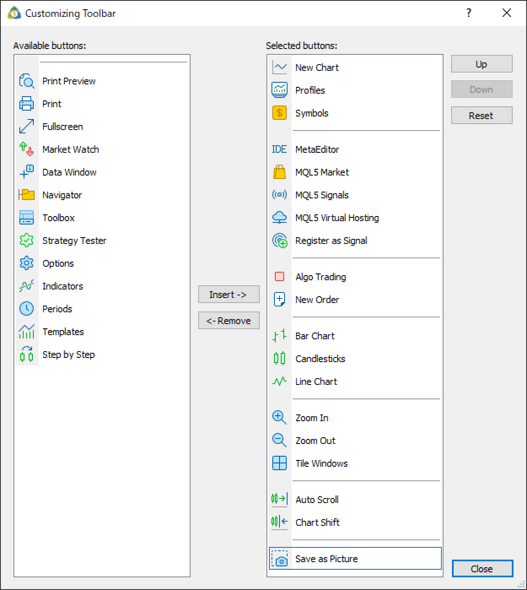Select the "Candlesticks" label
527x590 pixels.
pos(320,359)
